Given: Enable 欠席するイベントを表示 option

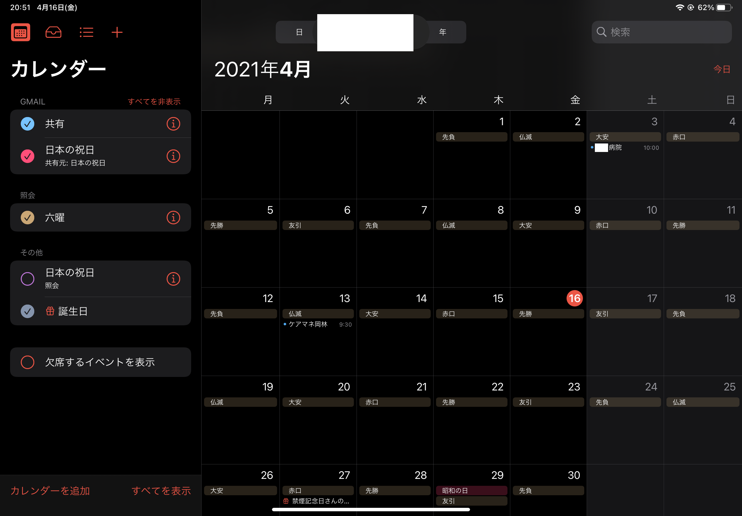Looking at the screenshot, I should pyautogui.click(x=27, y=362).
